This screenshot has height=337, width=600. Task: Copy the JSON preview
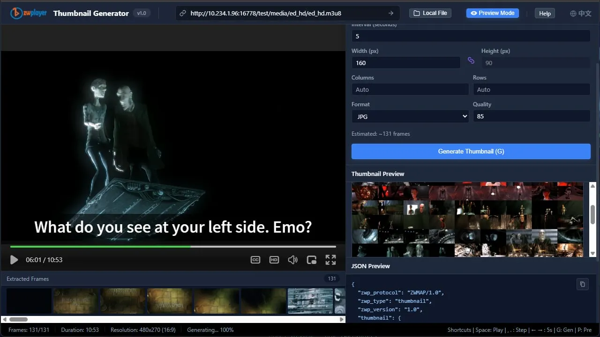click(583, 284)
